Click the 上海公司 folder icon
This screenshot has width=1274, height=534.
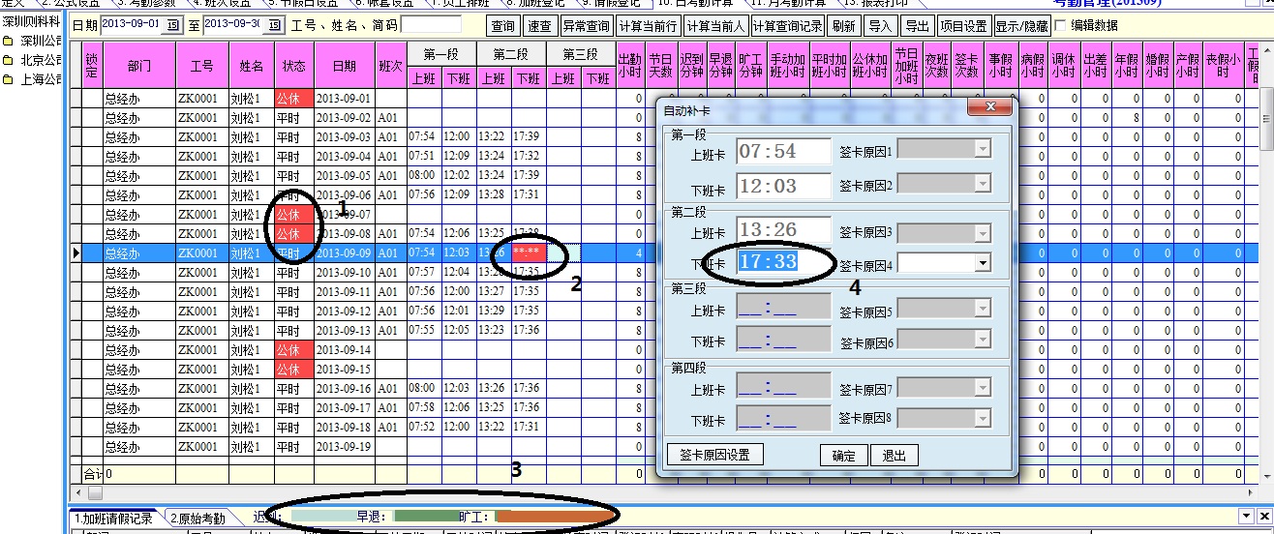click(8, 78)
